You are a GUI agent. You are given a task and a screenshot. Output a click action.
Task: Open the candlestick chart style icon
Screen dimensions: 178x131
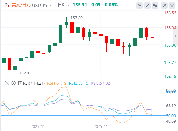(155, 6)
